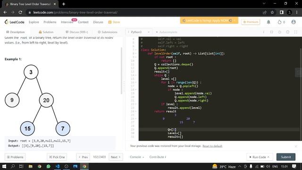Open Chrome tab search chevron
The image size is (302, 170).
[264, 3]
